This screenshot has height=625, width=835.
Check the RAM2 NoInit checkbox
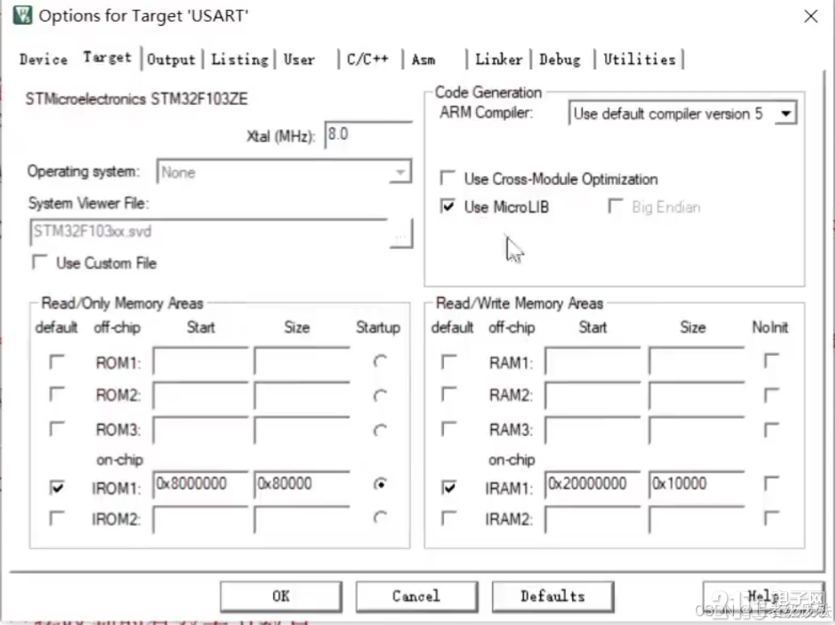pos(771,395)
